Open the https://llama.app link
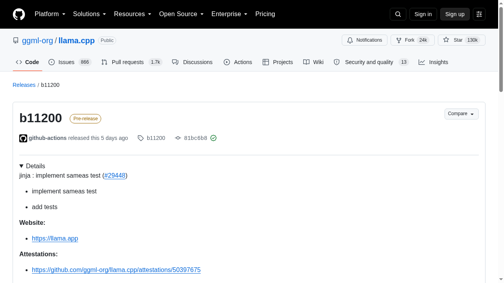Image resolution: width=504 pixels, height=283 pixels. [x=55, y=239]
